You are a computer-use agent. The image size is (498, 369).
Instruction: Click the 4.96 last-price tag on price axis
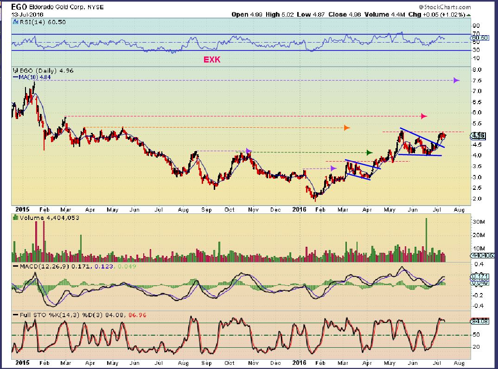(x=478, y=136)
